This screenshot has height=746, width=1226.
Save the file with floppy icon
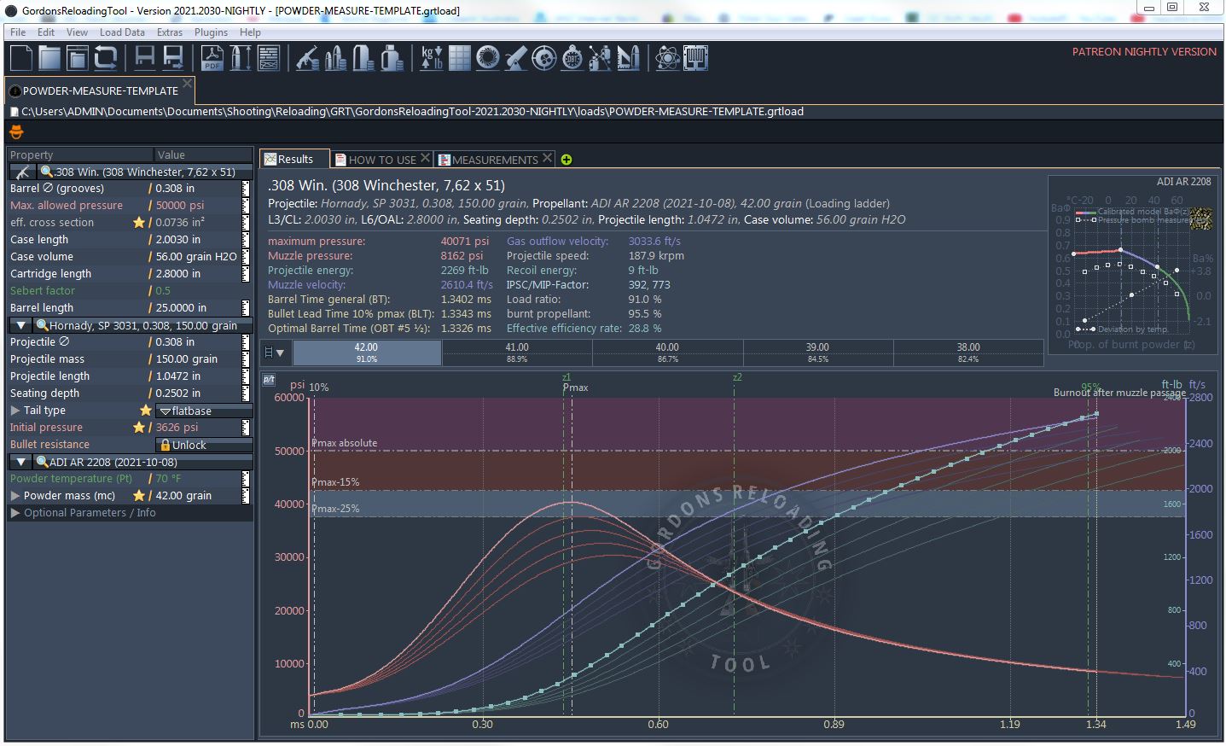(x=145, y=58)
